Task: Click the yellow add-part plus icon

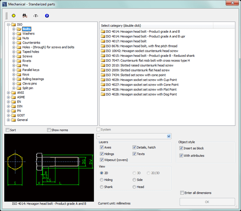Action: [14, 16]
